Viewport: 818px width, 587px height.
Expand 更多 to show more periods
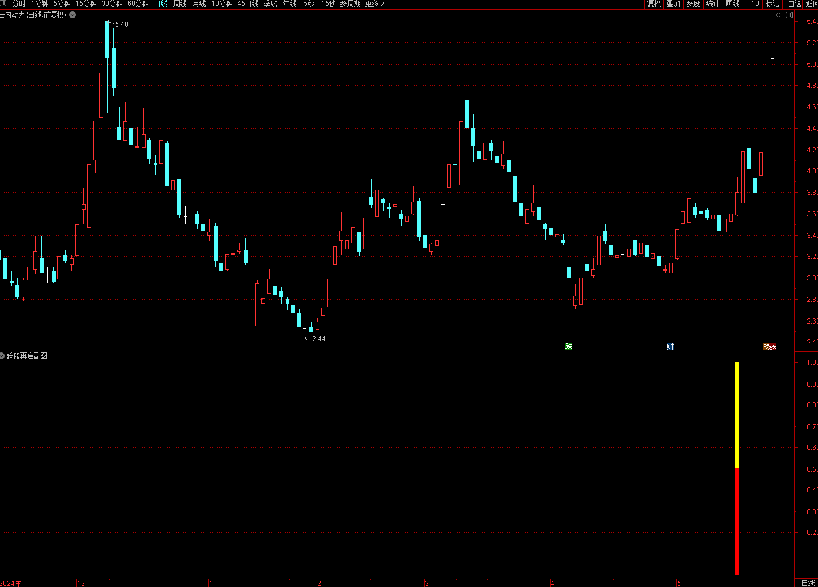click(374, 4)
